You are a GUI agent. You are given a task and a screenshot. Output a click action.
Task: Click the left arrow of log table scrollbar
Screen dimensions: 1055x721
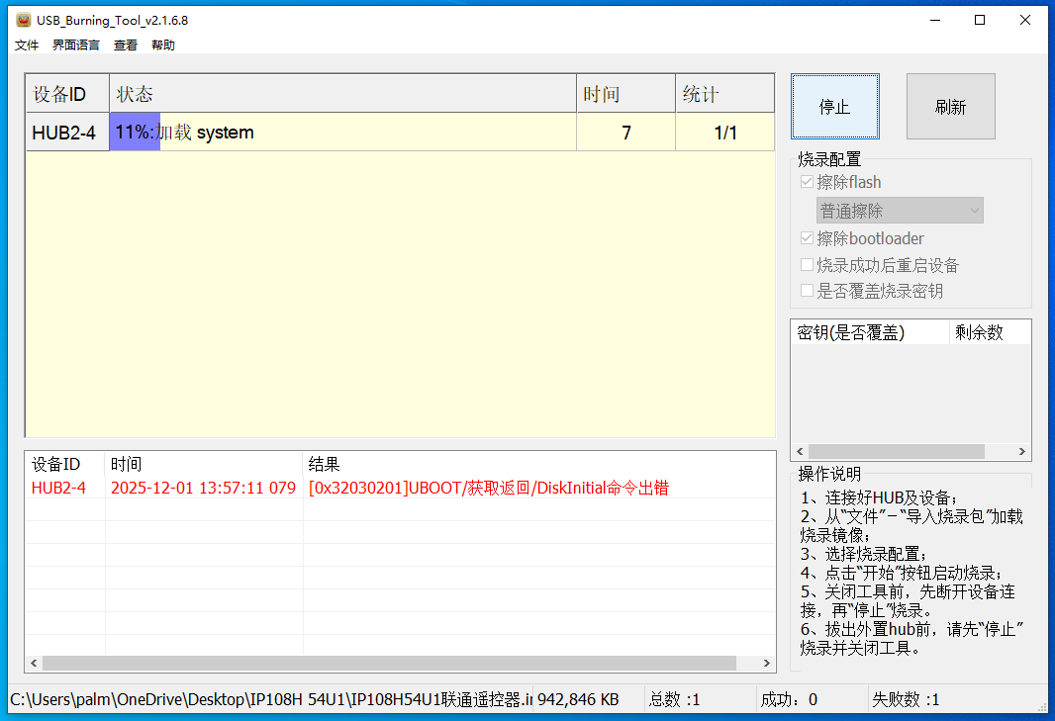point(33,664)
